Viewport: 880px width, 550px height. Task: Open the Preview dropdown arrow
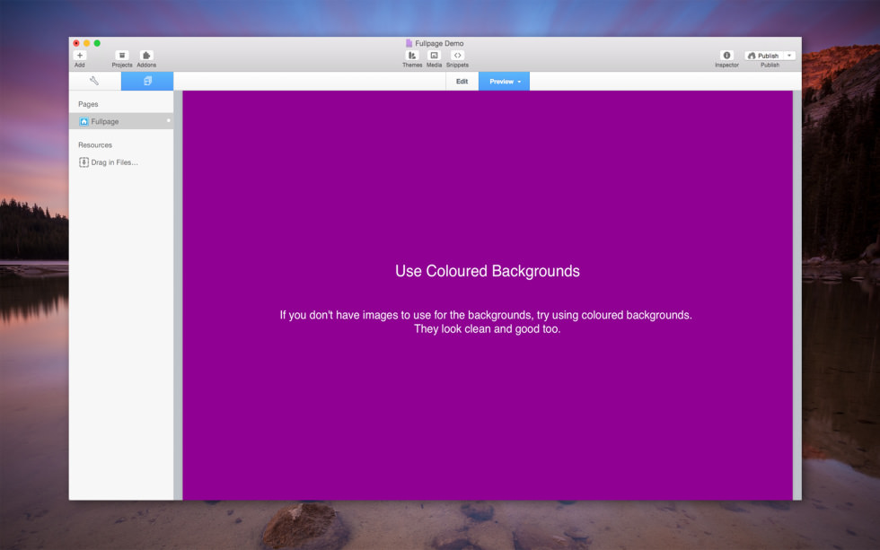tap(519, 82)
